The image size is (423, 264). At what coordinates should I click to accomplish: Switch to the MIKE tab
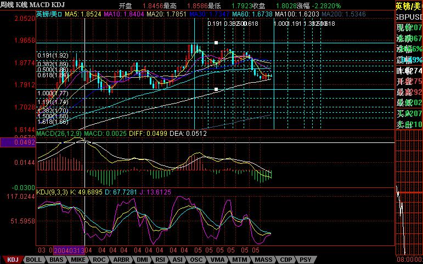(x=78, y=260)
